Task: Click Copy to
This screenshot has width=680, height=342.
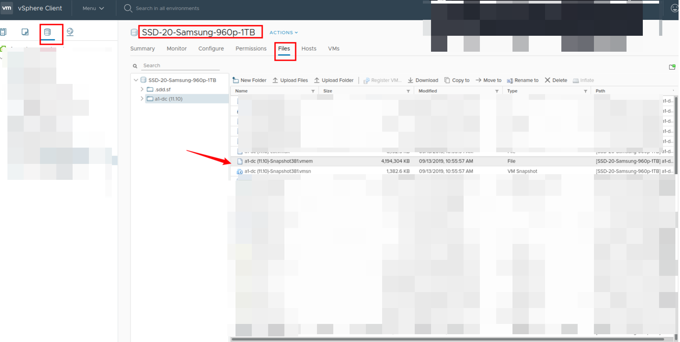Action: [x=457, y=80]
